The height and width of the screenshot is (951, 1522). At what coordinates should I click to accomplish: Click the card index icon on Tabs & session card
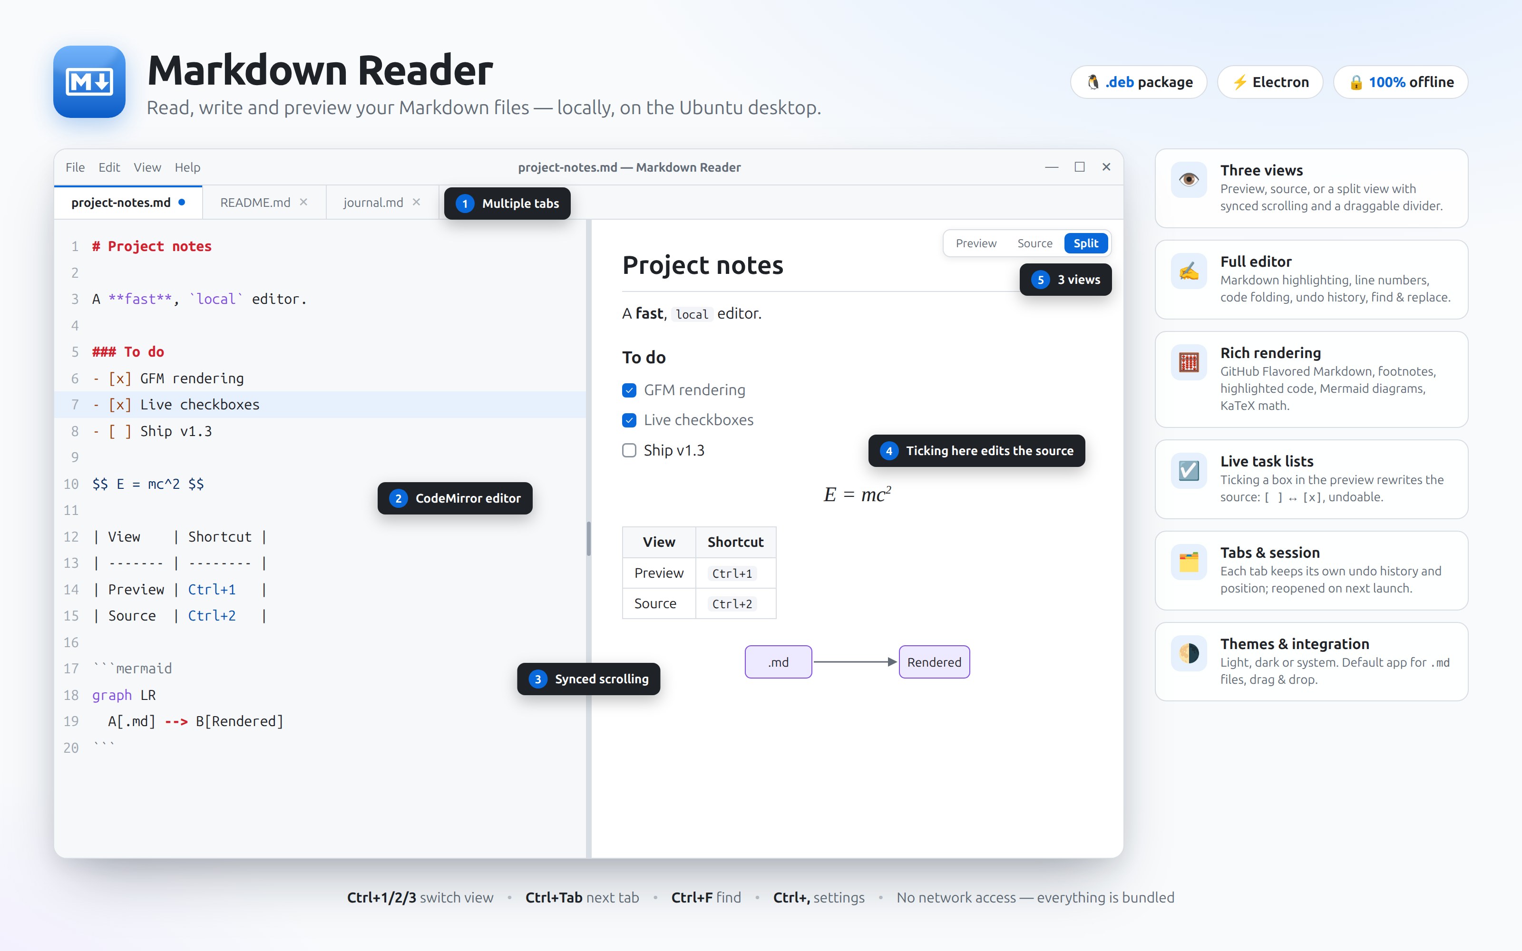pos(1189,562)
